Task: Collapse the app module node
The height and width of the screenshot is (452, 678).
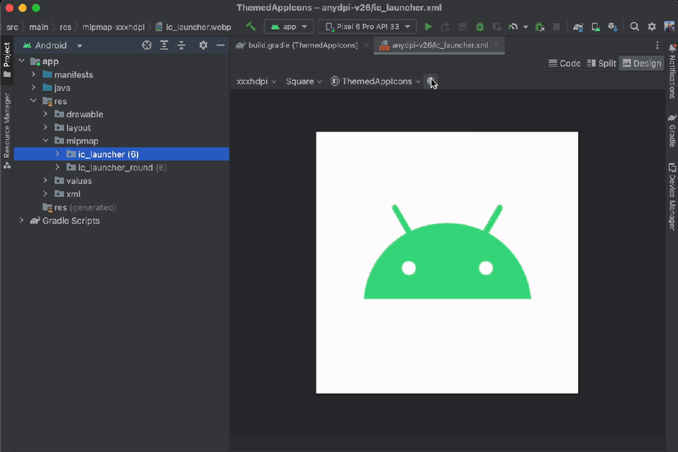Action: 21,61
